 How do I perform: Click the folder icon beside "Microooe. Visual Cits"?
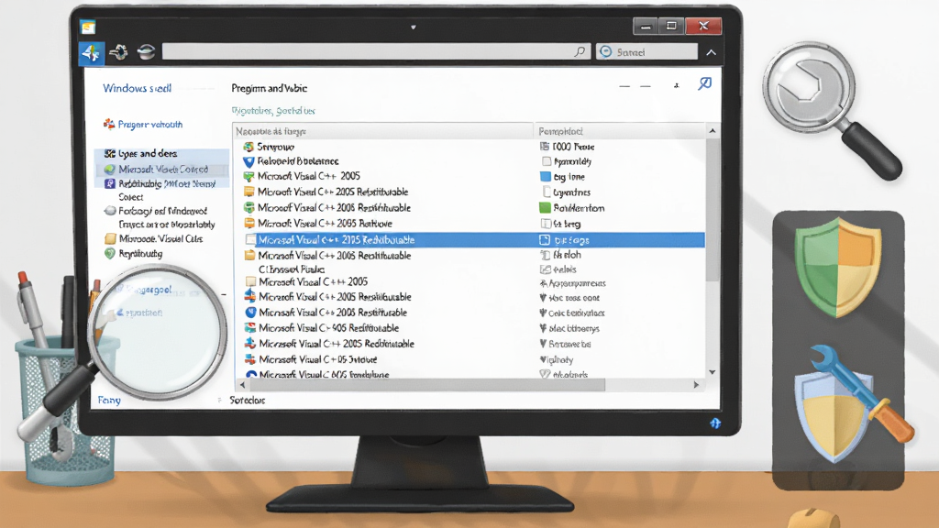tap(110, 238)
